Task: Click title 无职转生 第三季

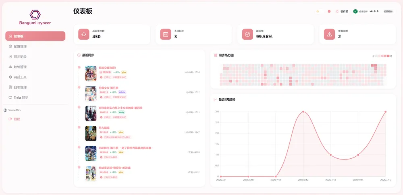Action: pos(126,148)
